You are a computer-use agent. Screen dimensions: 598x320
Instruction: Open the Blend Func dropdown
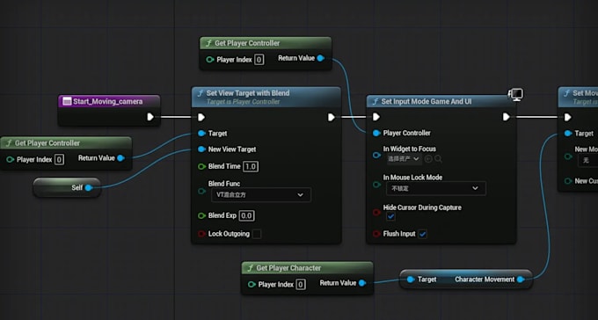261,195
